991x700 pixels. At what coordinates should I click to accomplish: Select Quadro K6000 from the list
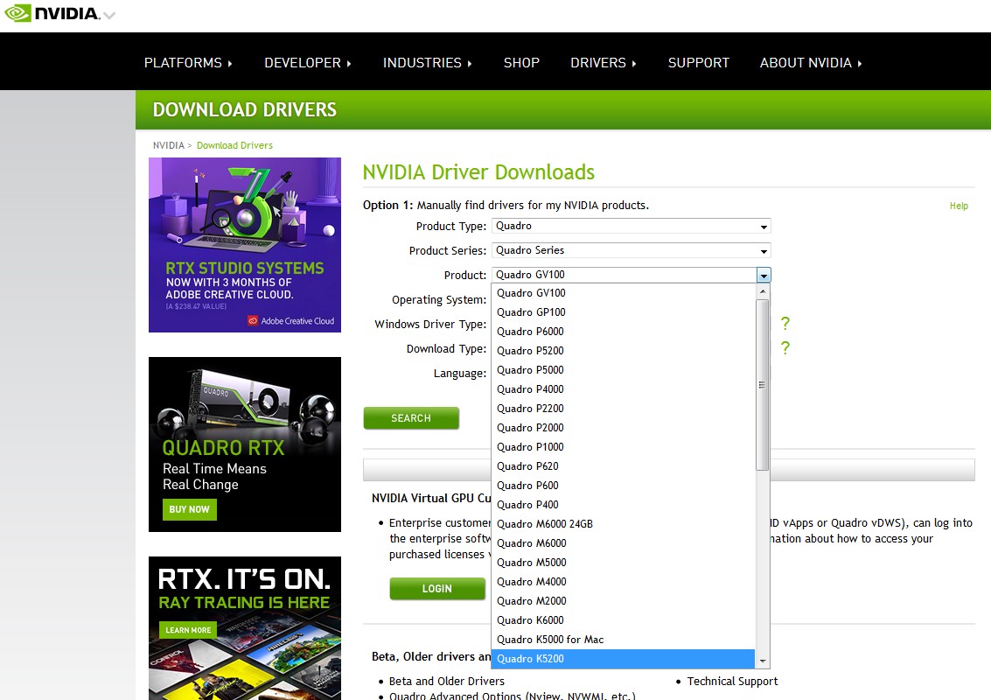pyautogui.click(x=623, y=620)
